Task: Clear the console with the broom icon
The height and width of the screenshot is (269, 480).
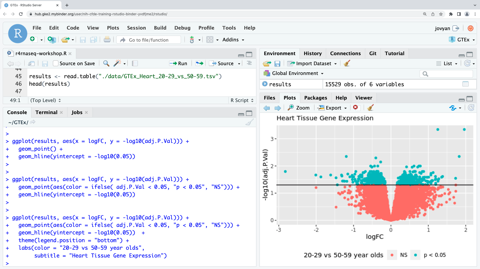Action: pyautogui.click(x=249, y=122)
